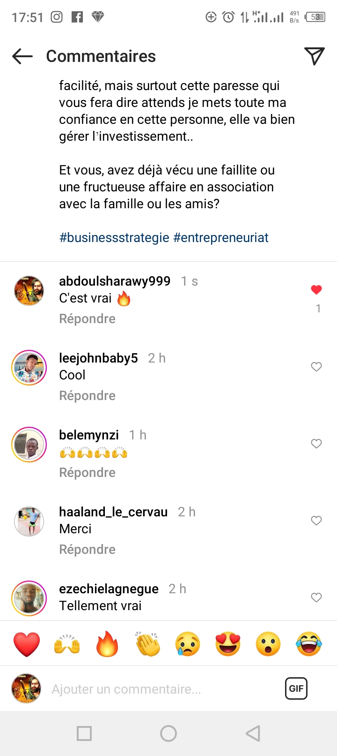Open leejohnbaby5's profile picture
The image size is (337, 756).
point(29,368)
